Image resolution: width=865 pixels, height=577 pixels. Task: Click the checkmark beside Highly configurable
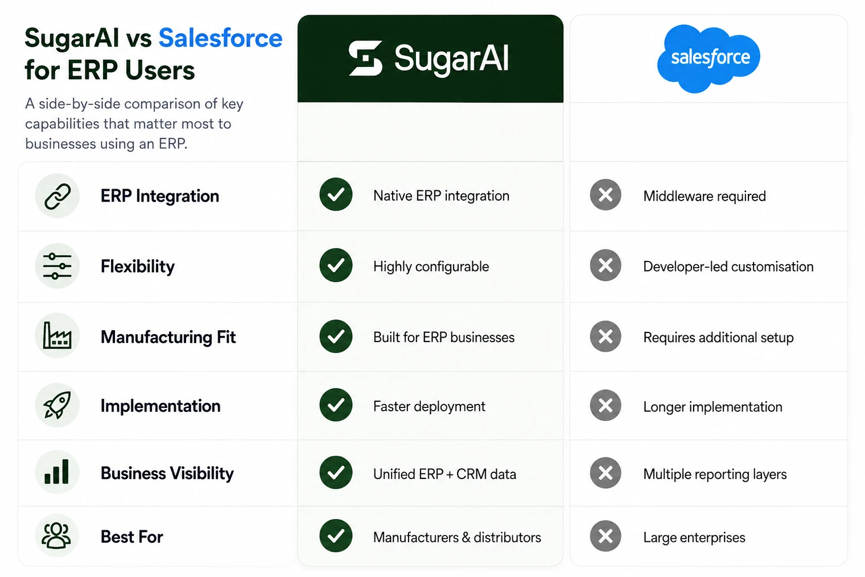coord(336,265)
